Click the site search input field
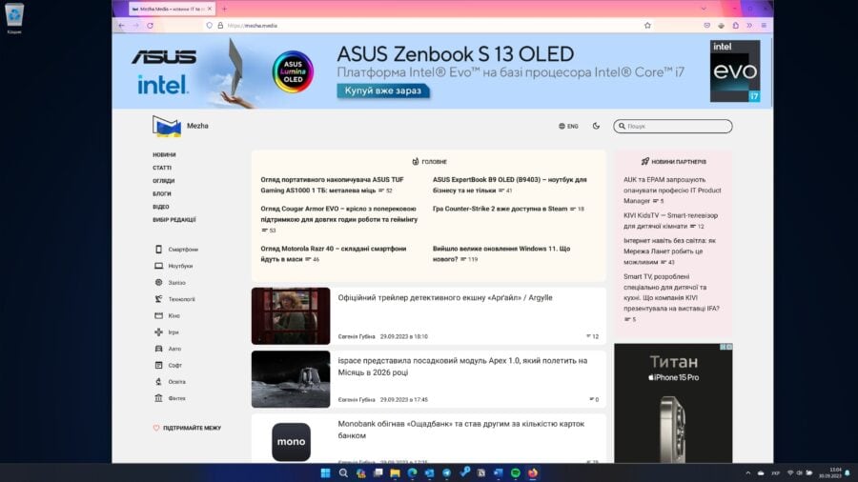This screenshot has width=858, height=482. click(x=672, y=127)
